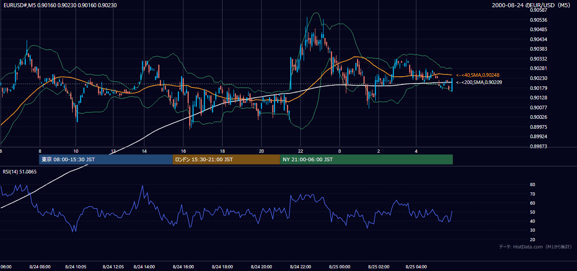This screenshot has height=271, width=577.
Task: Click the 0.90434 price axis label
Action: pos(539,39)
